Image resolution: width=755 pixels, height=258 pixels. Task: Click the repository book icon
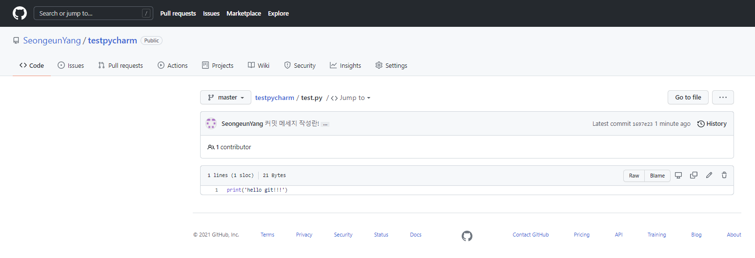16,40
